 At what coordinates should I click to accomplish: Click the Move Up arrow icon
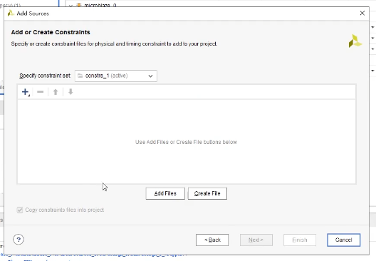tap(56, 92)
